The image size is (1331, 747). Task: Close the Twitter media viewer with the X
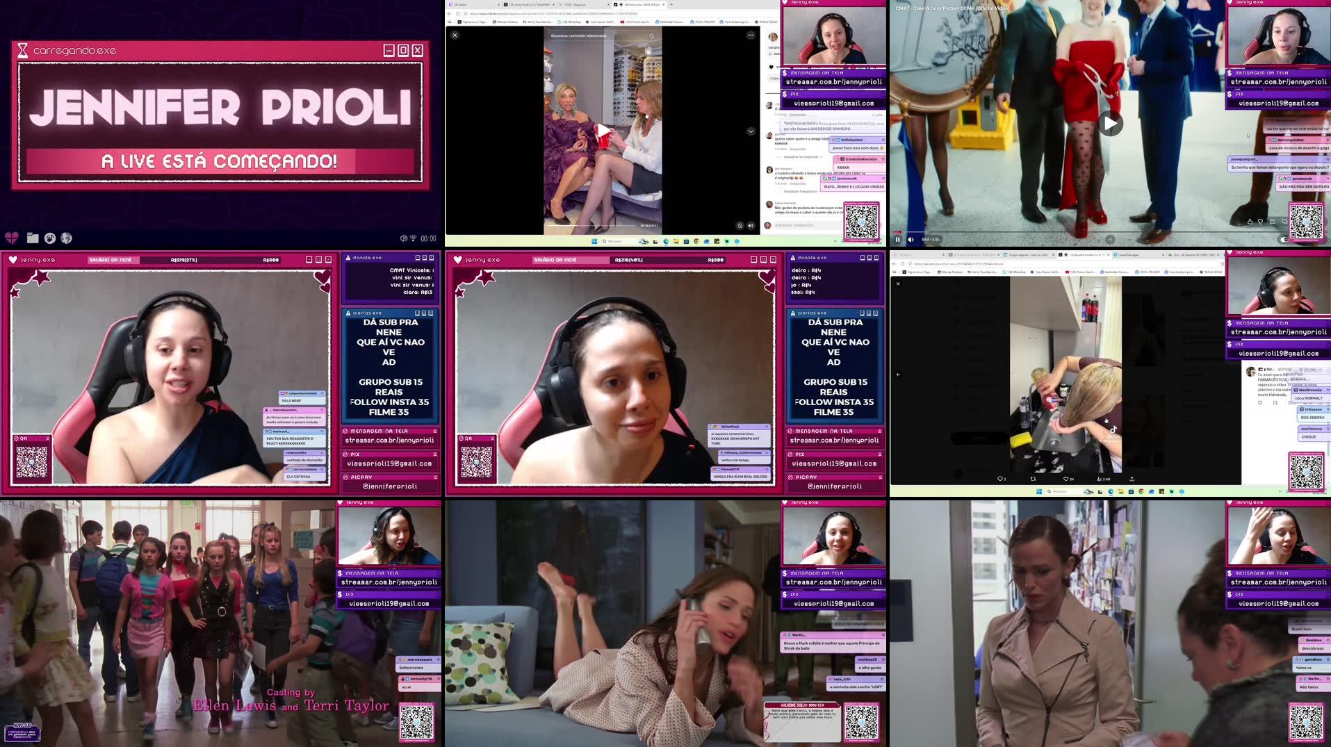point(898,284)
